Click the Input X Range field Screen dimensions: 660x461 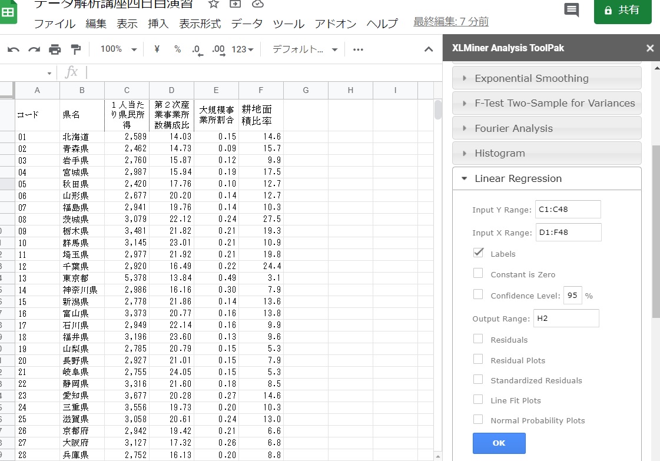pyautogui.click(x=568, y=233)
